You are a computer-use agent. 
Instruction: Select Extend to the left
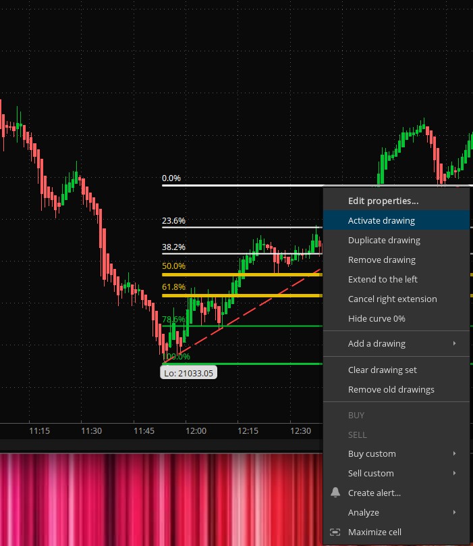click(396, 279)
